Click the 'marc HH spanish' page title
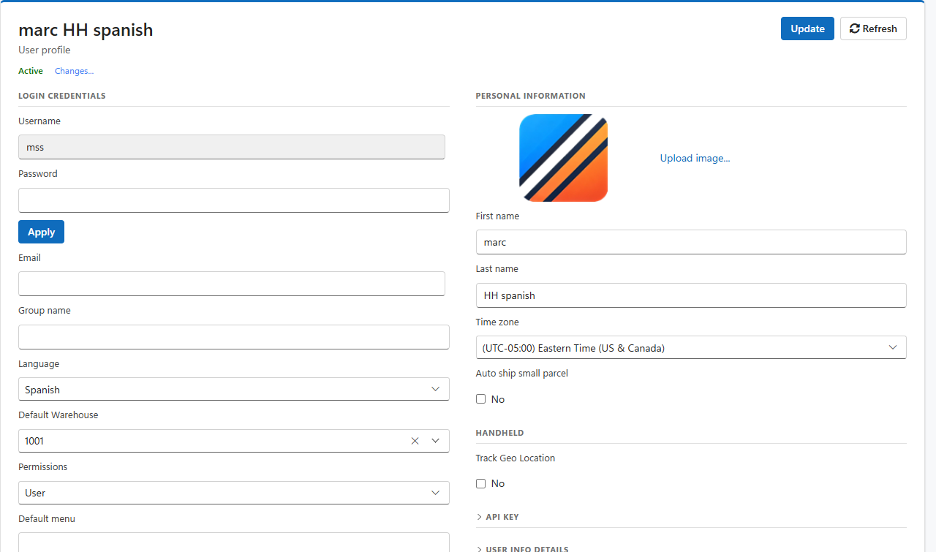 (x=86, y=30)
